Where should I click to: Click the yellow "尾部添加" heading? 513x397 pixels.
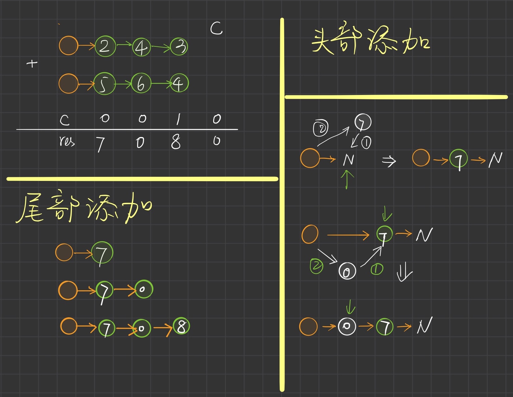tap(84, 207)
